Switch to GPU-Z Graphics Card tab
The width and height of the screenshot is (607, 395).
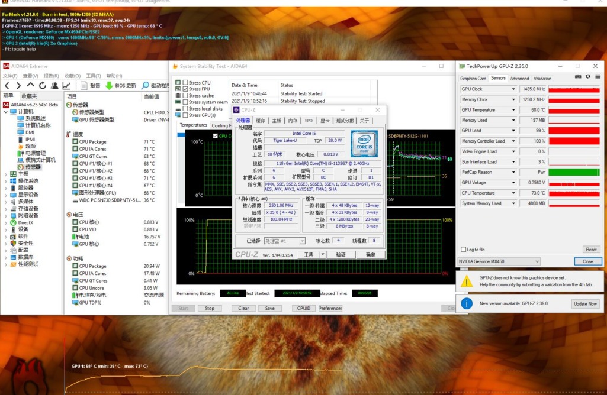[473, 79]
